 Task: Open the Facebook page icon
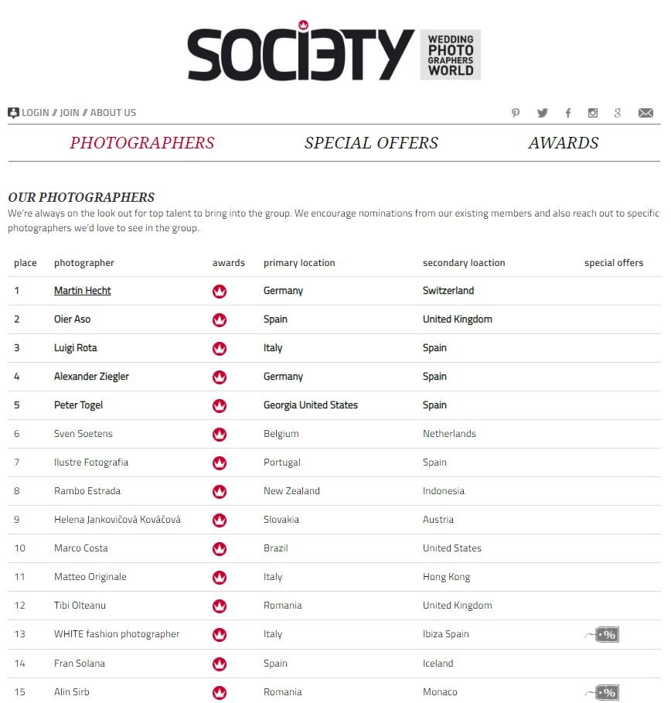[568, 113]
